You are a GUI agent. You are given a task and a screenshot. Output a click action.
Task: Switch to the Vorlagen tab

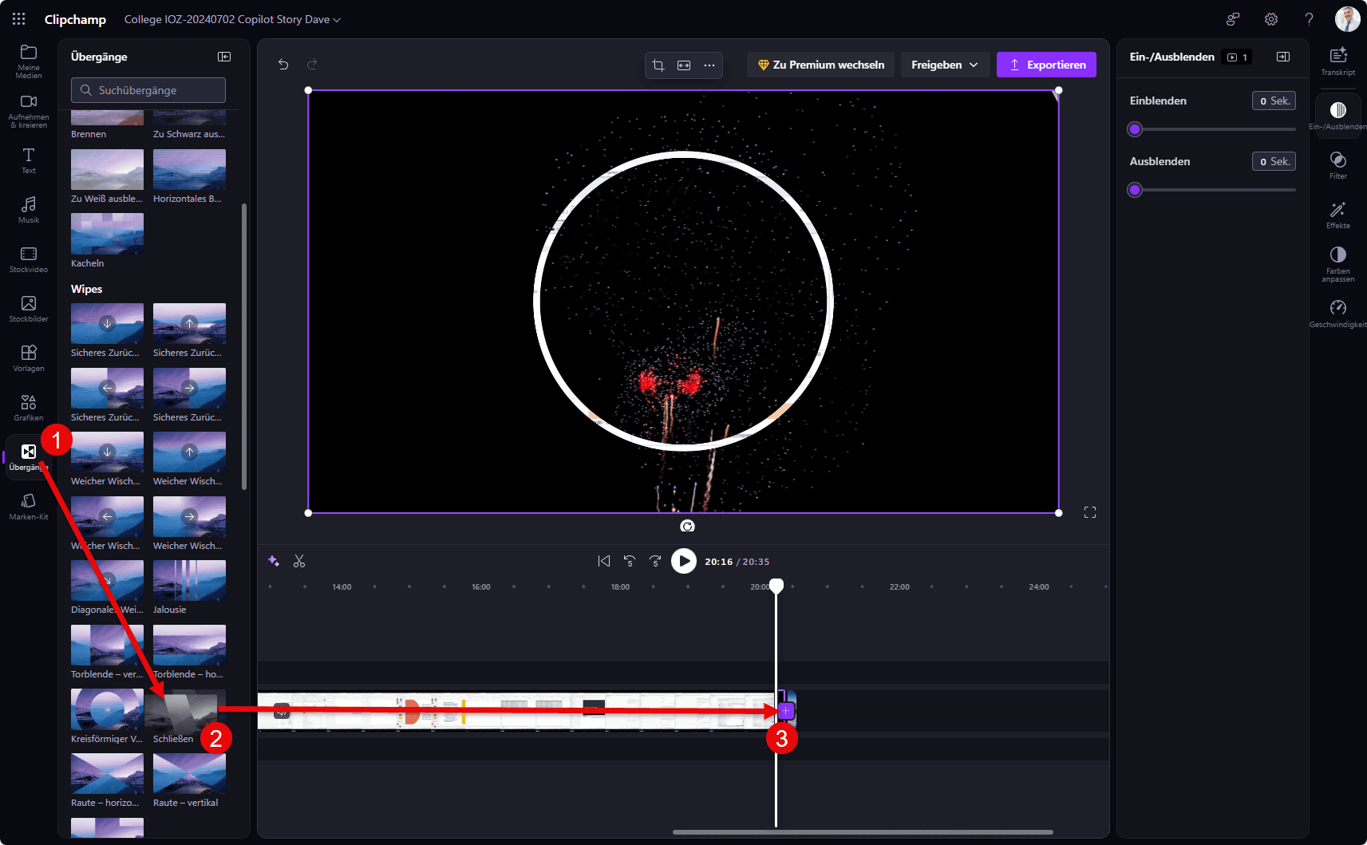(x=29, y=357)
